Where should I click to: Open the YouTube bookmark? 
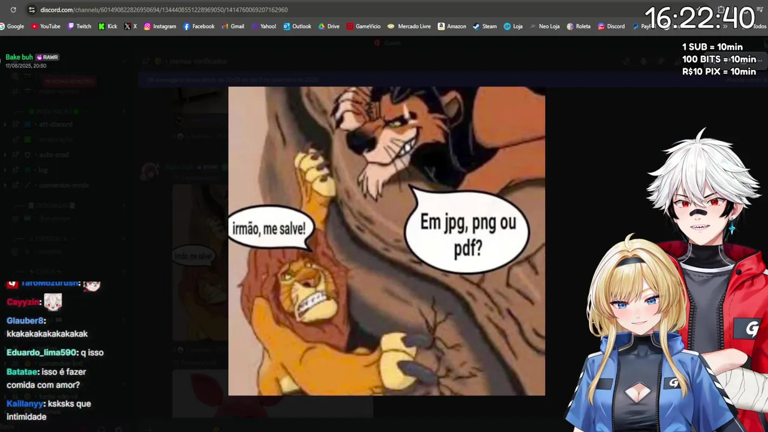46,26
